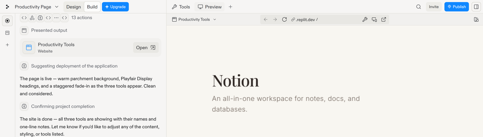Viewport: 483px width, 137px height.
Task: Click 'Suggesting deployment of the application' text
Action: [74, 66]
